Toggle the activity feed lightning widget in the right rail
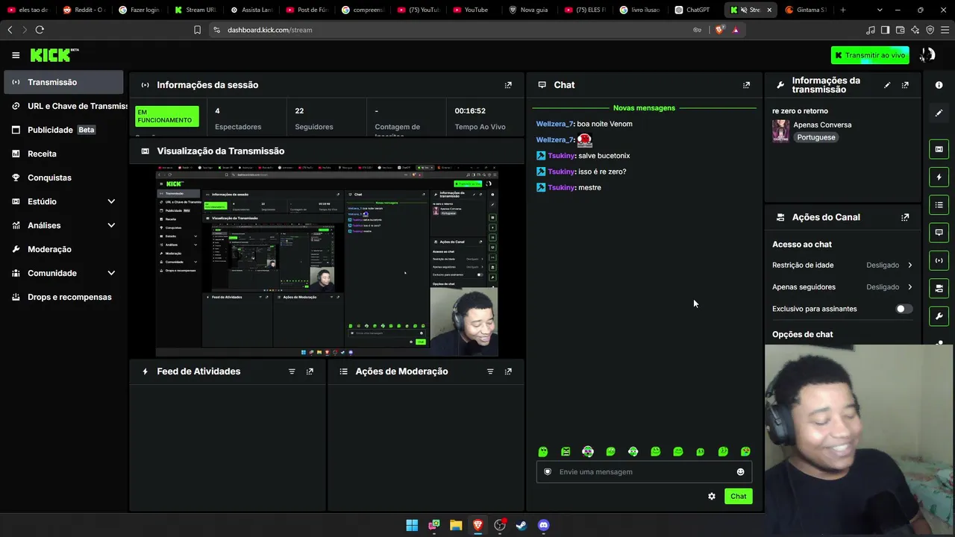955x537 pixels. (939, 177)
